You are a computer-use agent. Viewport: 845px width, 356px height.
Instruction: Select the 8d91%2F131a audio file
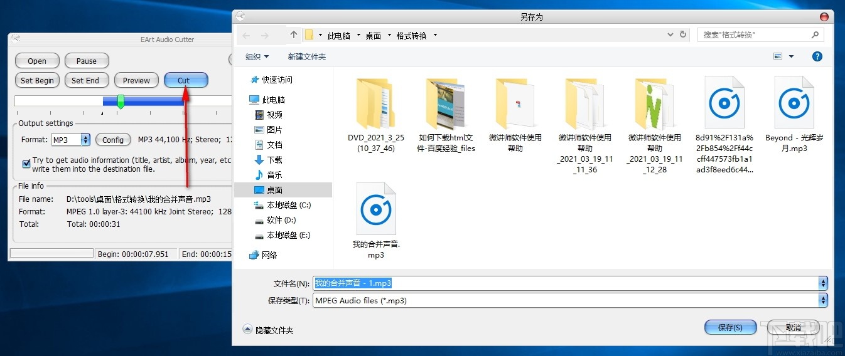pos(724,125)
